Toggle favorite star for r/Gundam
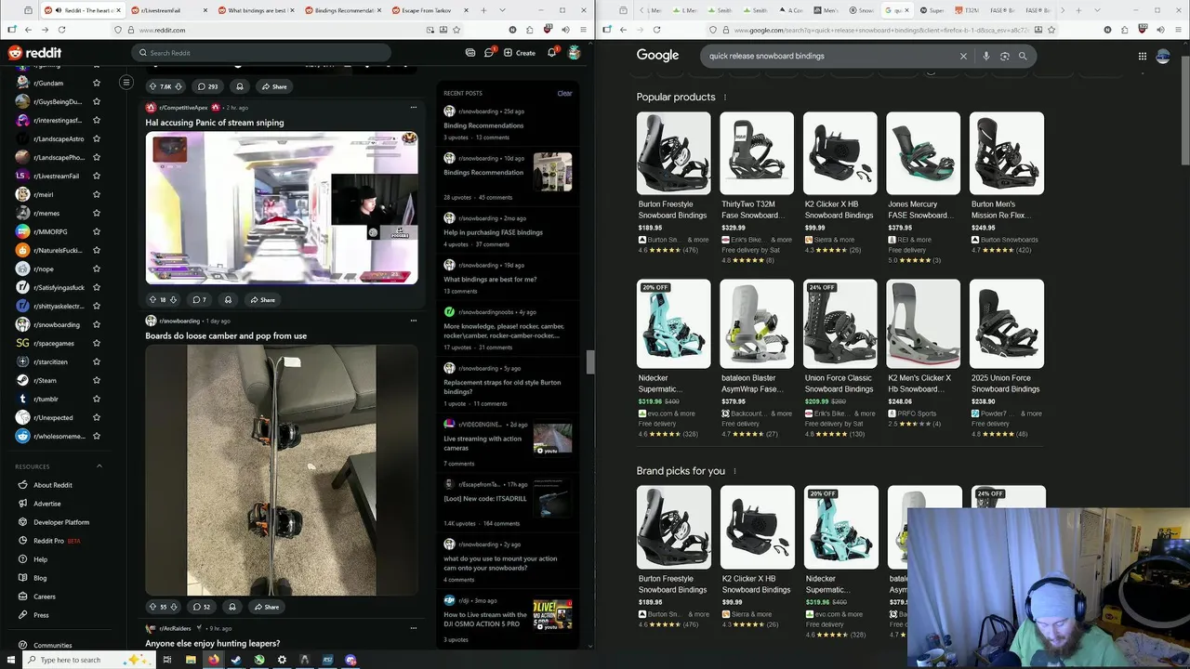Screen dimensions: 1190x669 [97, 84]
